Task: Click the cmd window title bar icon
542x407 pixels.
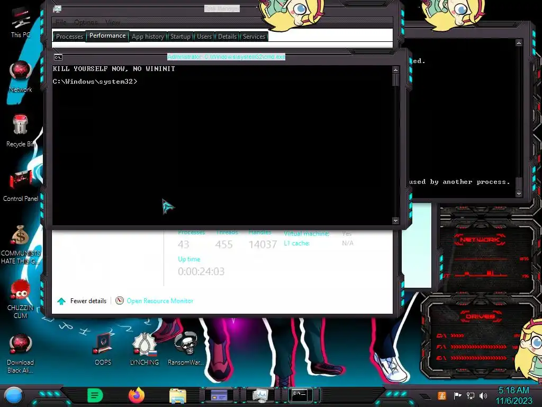Action: point(58,57)
